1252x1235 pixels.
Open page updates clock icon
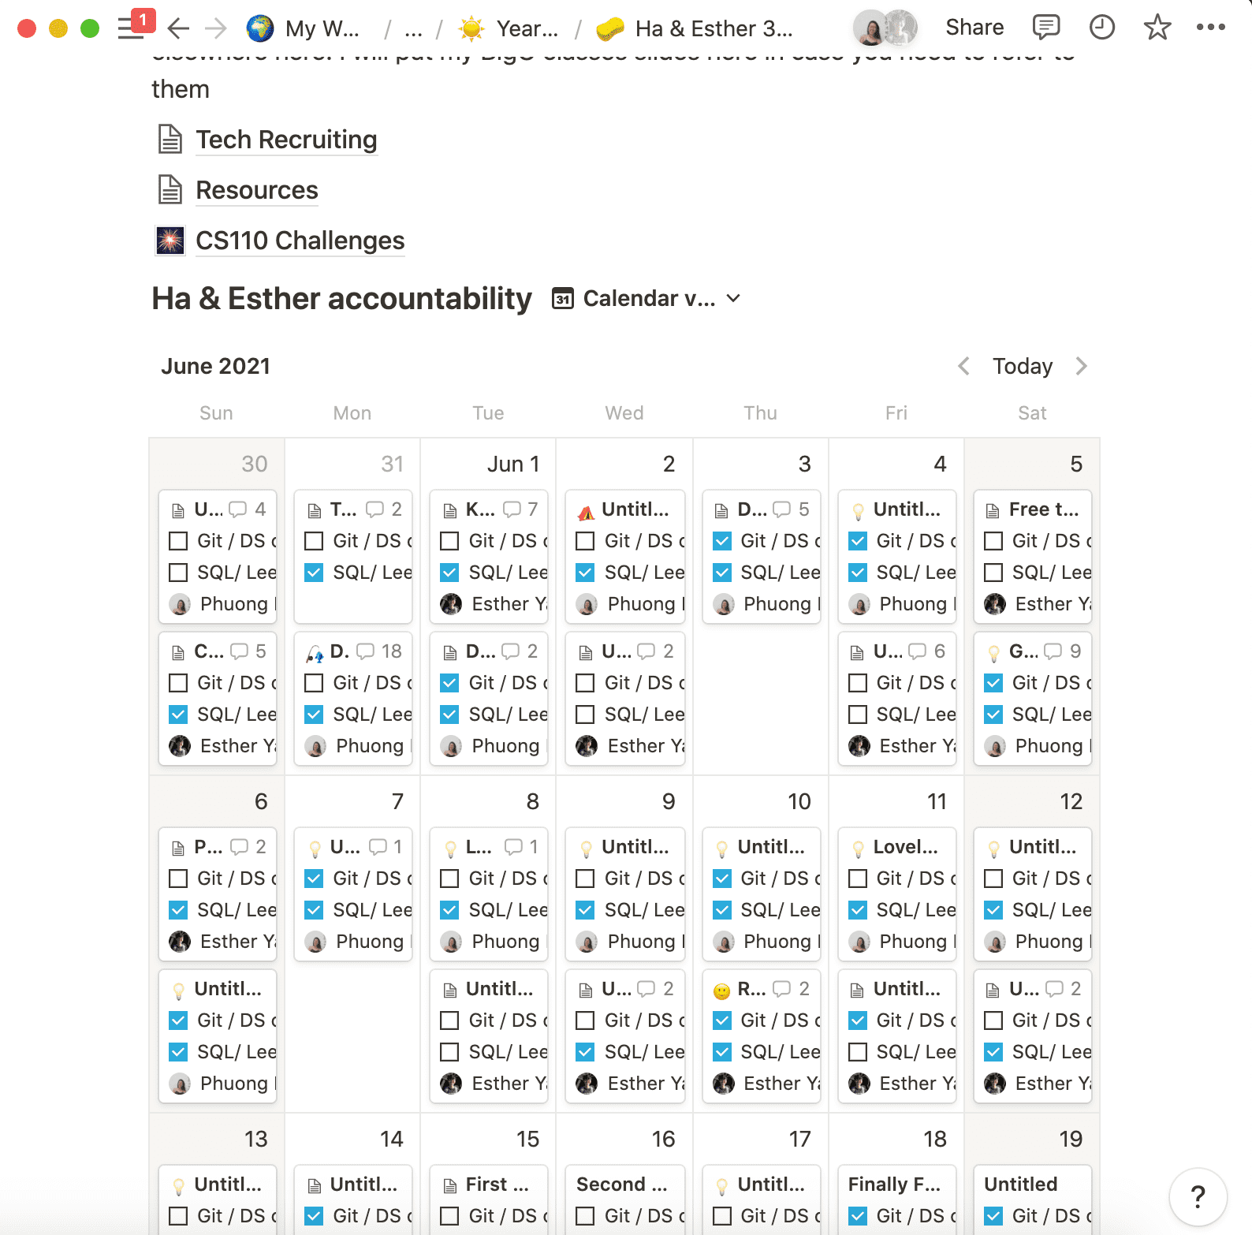(x=1101, y=28)
